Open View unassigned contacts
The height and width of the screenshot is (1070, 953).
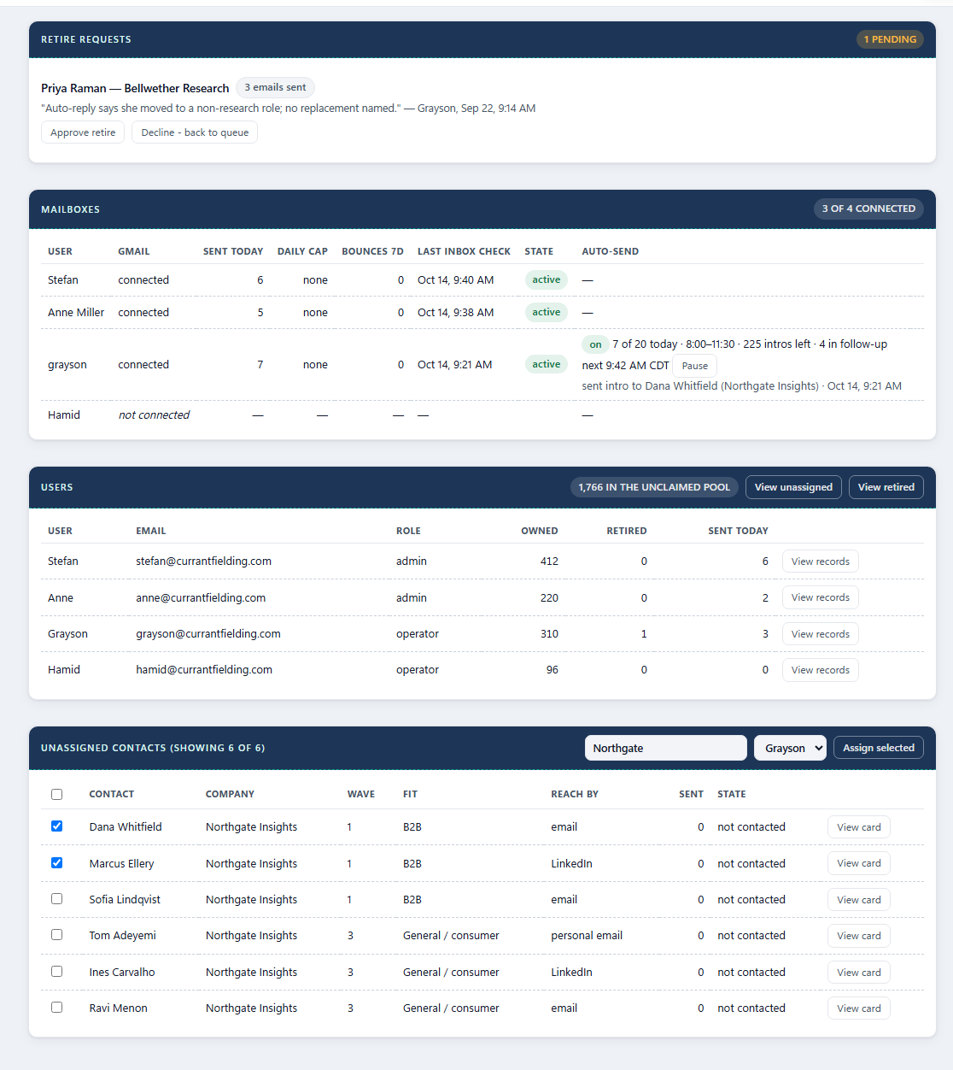coord(794,487)
